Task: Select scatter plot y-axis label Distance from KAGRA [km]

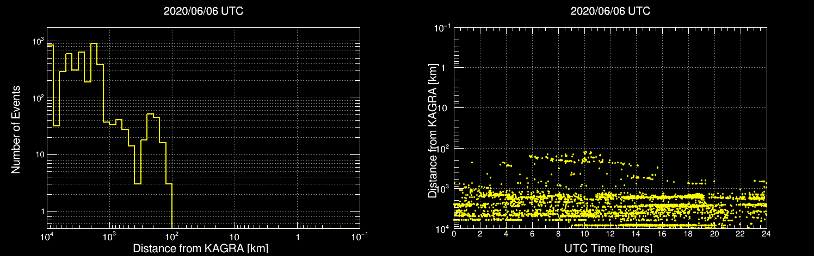Action: pyautogui.click(x=433, y=130)
